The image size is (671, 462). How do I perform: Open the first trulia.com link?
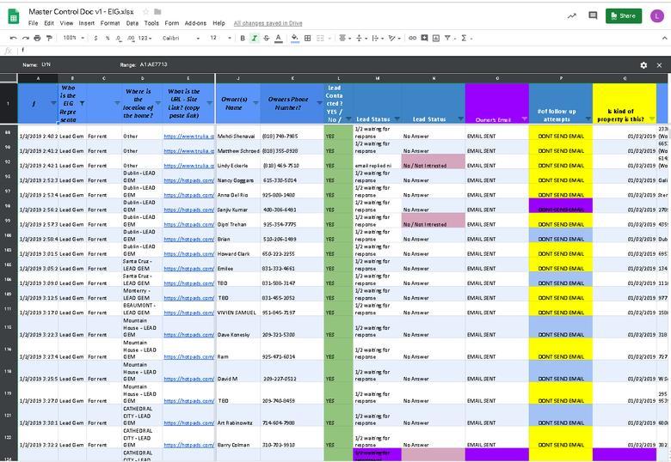[x=188, y=136]
